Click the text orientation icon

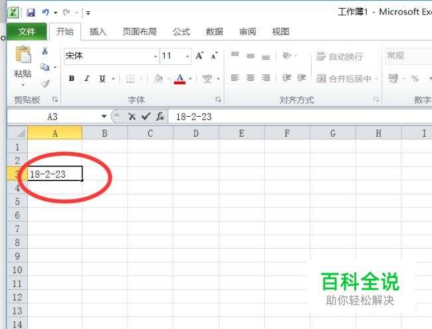pos(286,56)
